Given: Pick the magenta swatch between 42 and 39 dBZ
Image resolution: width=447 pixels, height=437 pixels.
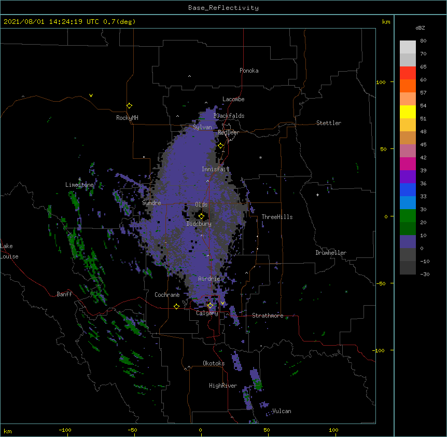Looking at the screenshot, I should (408, 163).
